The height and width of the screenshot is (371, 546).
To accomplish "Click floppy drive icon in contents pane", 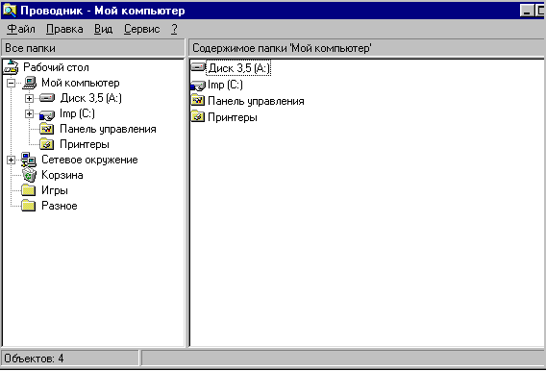I will pyautogui.click(x=198, y=67).
